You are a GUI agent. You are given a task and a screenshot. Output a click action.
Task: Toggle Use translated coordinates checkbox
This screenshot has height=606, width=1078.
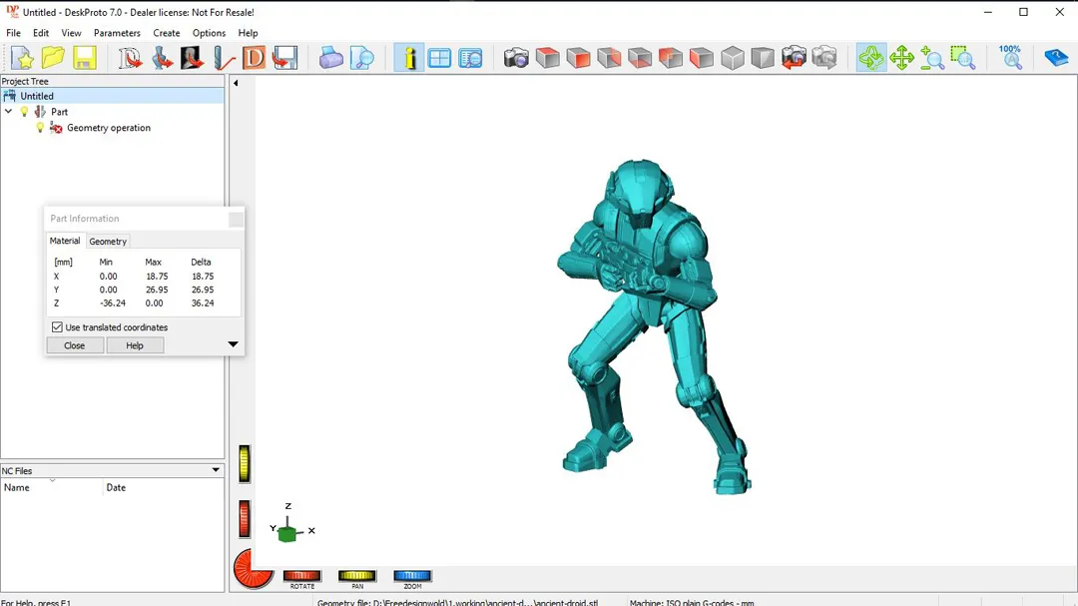click(x=57, y=327)
